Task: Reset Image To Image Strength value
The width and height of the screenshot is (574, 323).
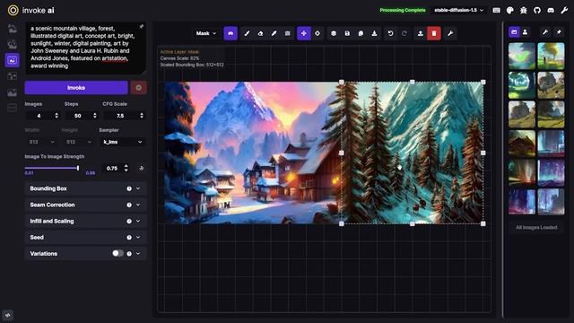Action: tap(141, 169)
